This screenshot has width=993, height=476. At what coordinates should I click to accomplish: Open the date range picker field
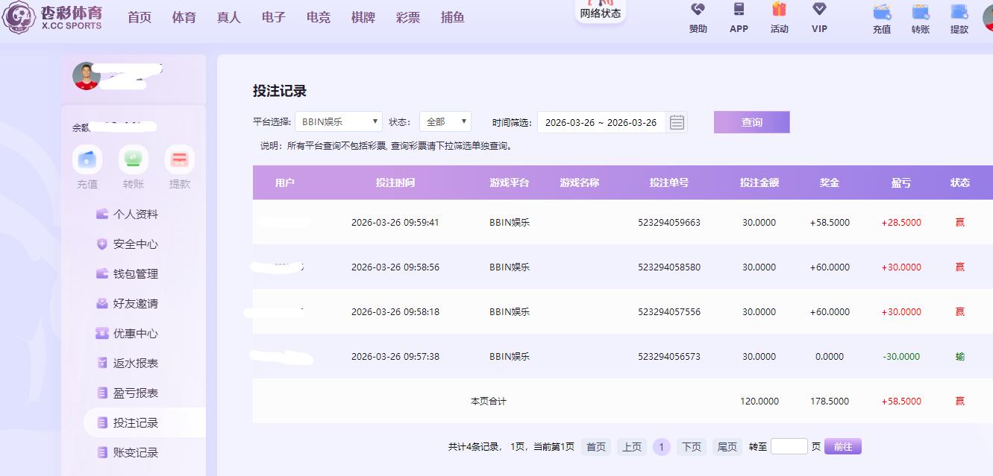coord(601,122)
